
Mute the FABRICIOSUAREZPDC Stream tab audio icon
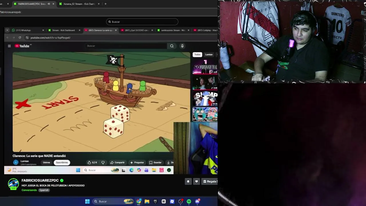[x=49, y=4]
